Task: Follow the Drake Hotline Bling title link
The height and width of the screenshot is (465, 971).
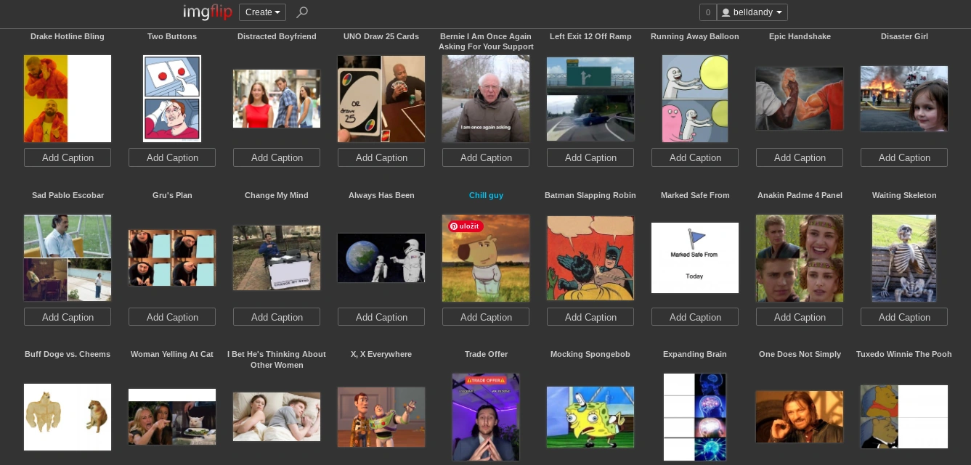Action: (68, 36)
